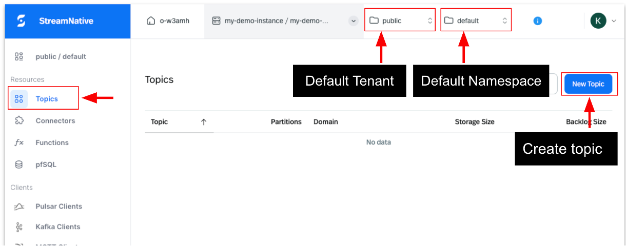
Task: Open Kafka Clients in the sidebar
Action: pyautogui.click(x=58, y=227)
